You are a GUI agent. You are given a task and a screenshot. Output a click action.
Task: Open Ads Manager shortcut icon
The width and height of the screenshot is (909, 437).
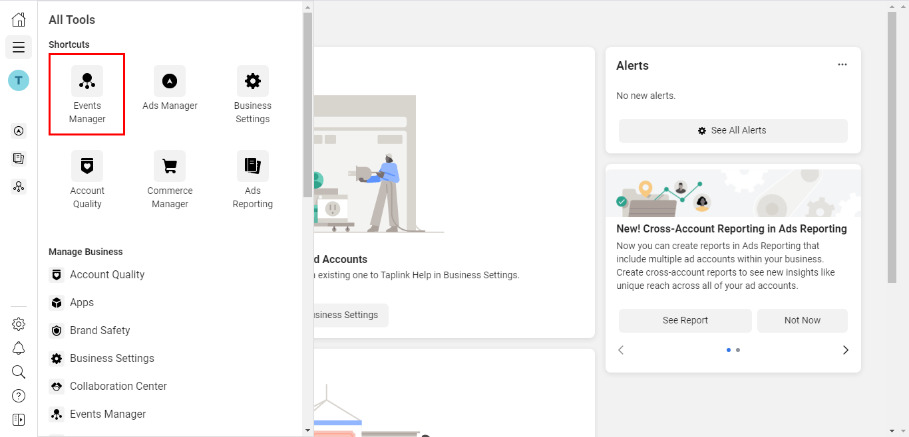170,81
